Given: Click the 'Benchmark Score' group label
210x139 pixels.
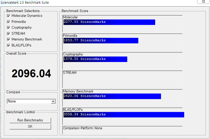Looking at the screenshot, I should (75, 11).
